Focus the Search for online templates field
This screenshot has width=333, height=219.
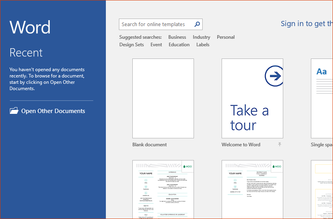(x=156, y=25)
